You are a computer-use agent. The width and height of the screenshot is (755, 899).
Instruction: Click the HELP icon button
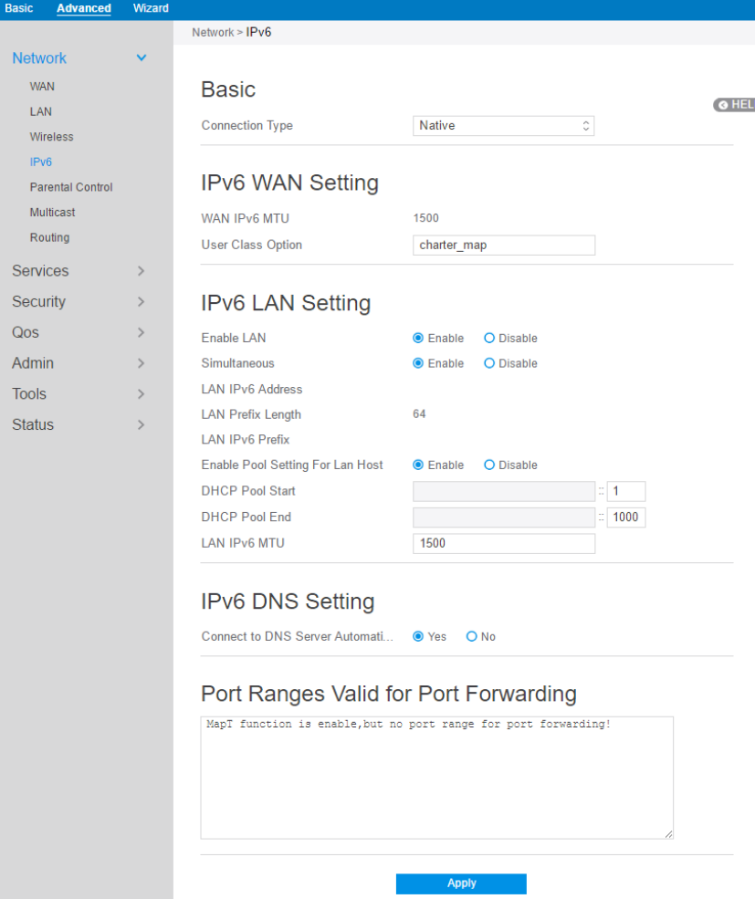(735, 105)
